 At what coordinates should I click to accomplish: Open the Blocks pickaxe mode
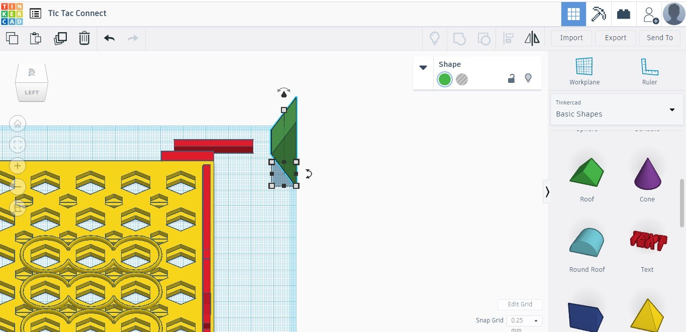599,14
